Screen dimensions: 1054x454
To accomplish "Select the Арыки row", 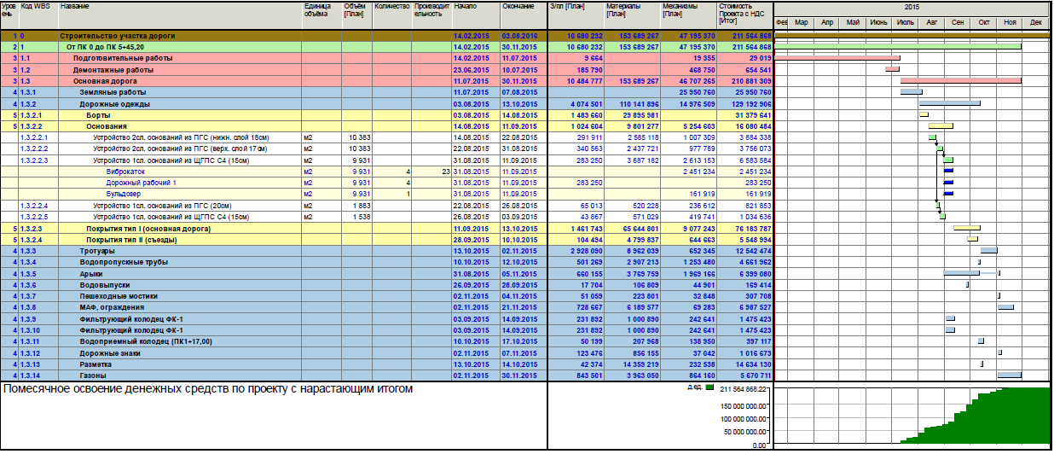I will (x=387, y=273).
